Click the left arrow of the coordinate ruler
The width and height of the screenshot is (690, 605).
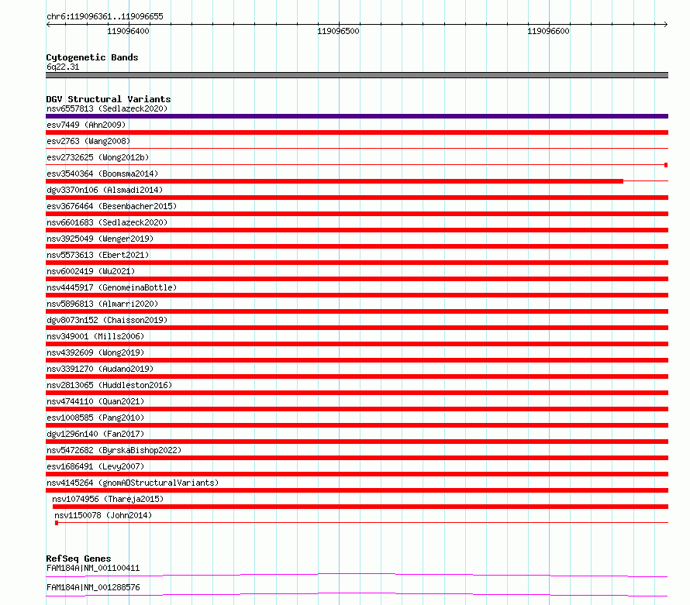point(48,24)
